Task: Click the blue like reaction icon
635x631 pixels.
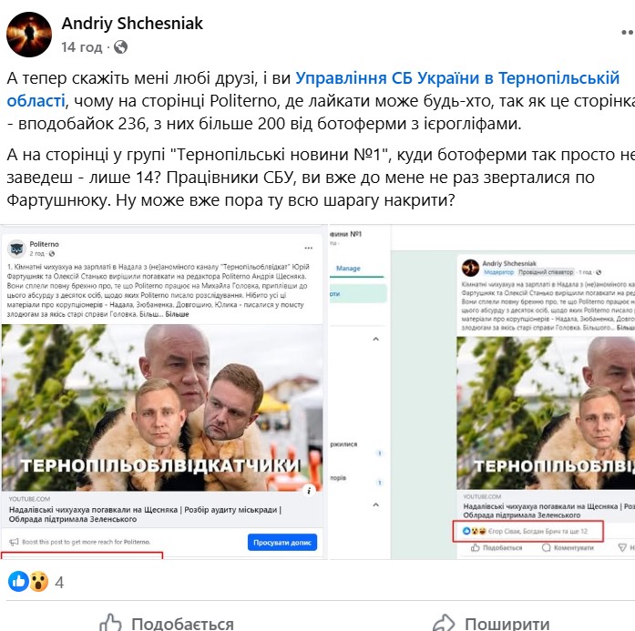Action: click(x=18, y=582)
